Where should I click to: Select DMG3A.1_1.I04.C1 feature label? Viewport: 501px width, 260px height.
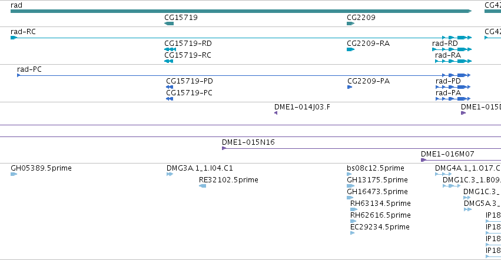coord(200,168)
